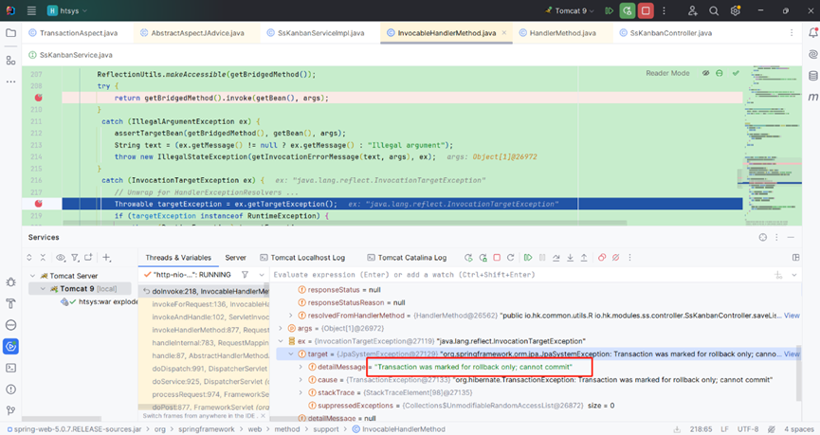Open Notifications bell icon

812,33
